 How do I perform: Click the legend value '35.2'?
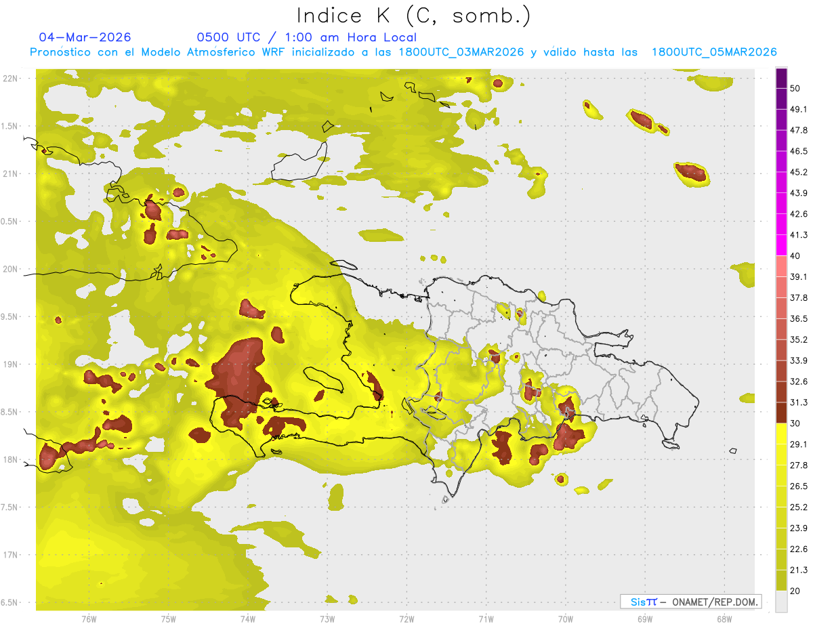click(799, 339)
